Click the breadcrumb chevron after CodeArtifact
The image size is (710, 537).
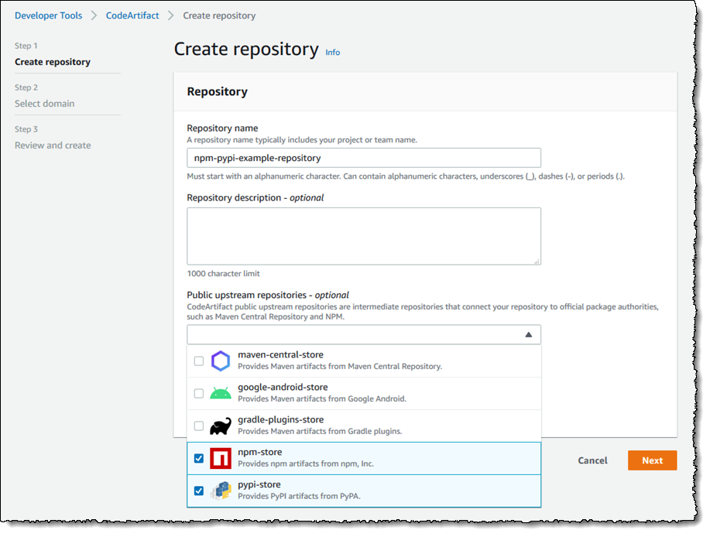(171, 15)
